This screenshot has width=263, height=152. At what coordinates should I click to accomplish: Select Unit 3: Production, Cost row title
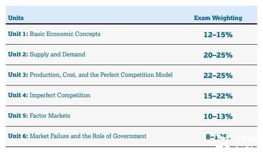click(x=90, y=75)
